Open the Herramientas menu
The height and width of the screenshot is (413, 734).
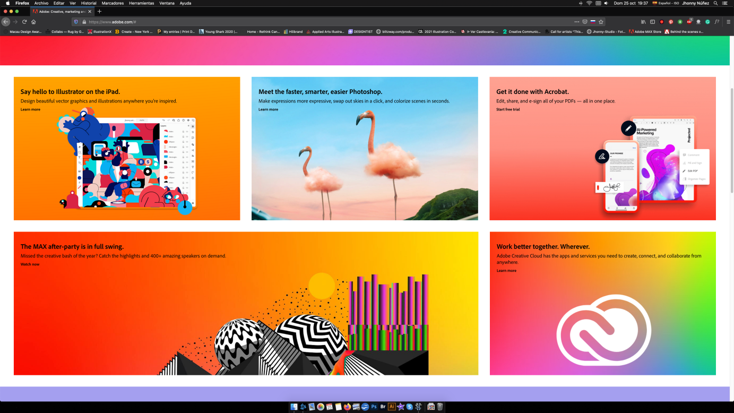(x=141, y=3)
